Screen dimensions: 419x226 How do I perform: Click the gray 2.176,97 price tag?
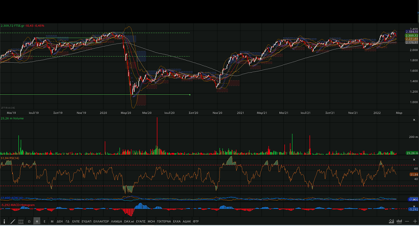click(412, 42)
